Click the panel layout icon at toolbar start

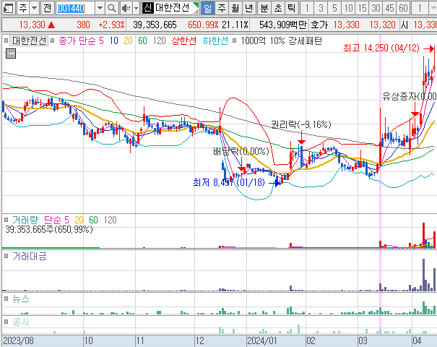tap(9, 8)
